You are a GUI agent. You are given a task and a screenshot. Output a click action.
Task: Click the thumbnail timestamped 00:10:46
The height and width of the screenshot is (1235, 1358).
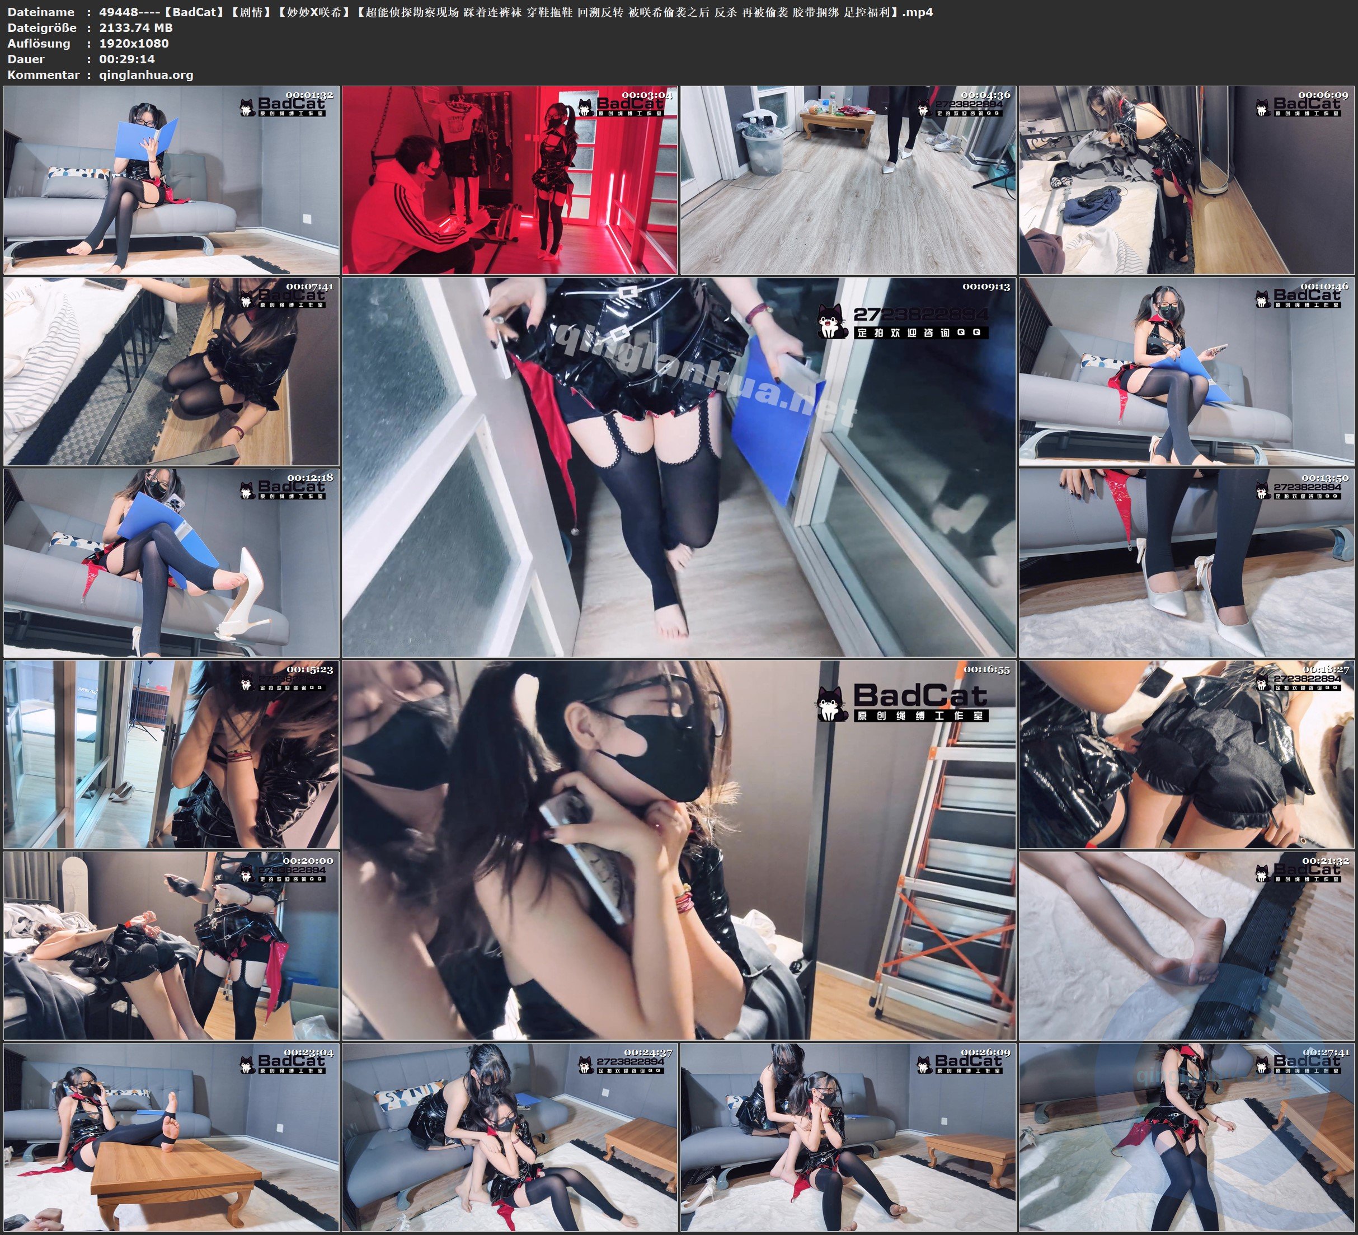point(1186,371)
